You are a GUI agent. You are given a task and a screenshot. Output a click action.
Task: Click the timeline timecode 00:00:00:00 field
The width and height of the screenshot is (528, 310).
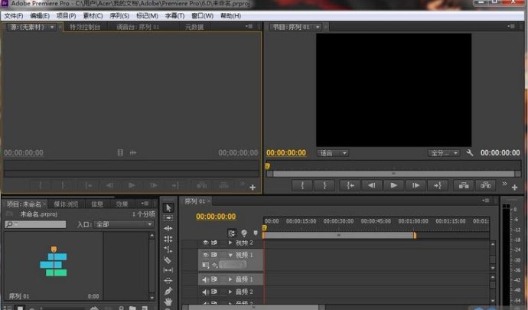coord(216,217)
